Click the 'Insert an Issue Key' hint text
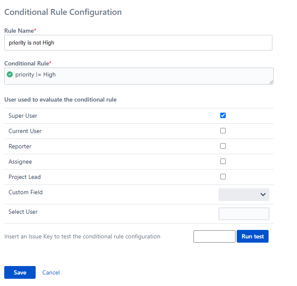This screenshot has height=286, width=297. [82, 237]
